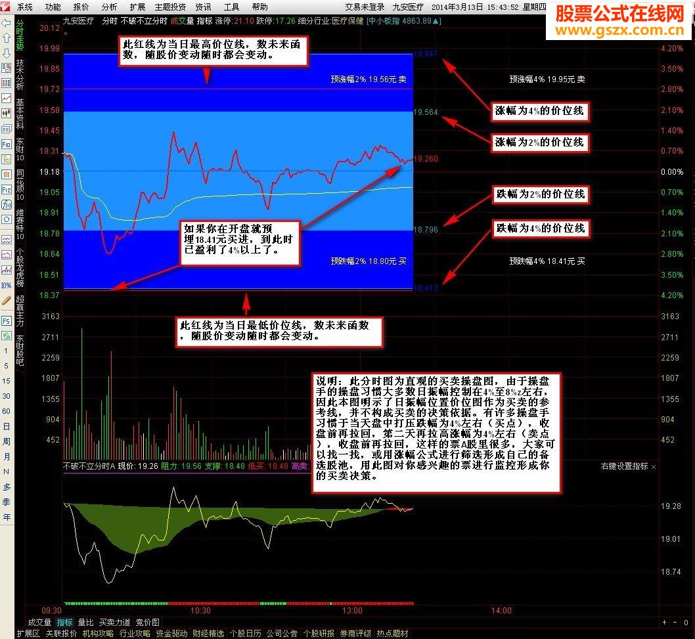The height and width of the screenshot is (639, 695).
Task: Switch to quarterly 季 period
Action: [x=6, y=502]
